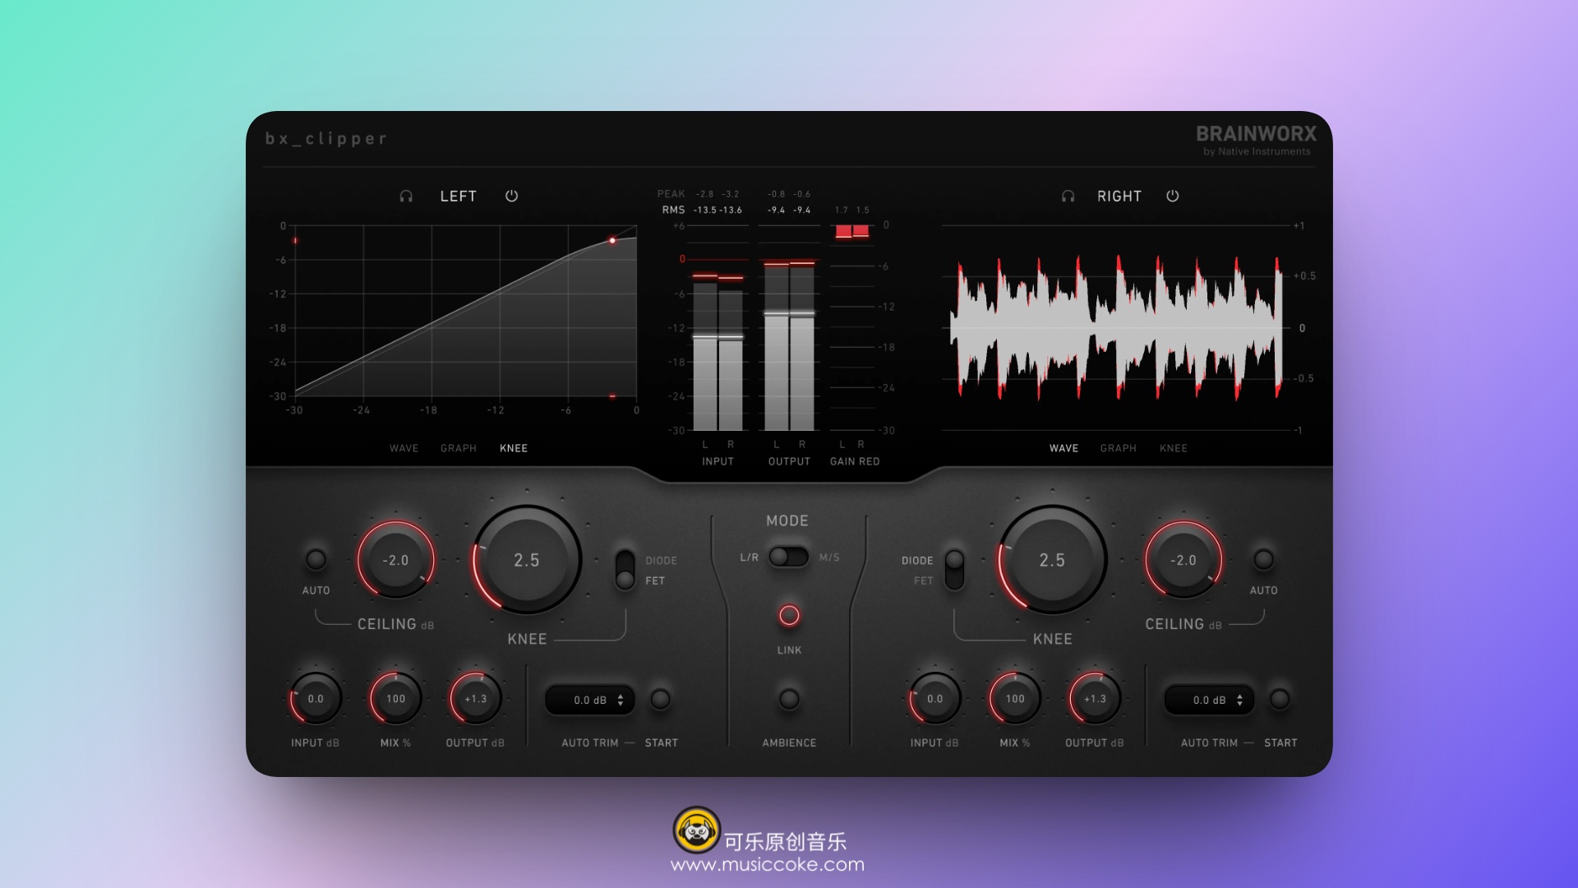
Task: Click the left AUTO TRIM stepper arrows
Action: point(621,701)
